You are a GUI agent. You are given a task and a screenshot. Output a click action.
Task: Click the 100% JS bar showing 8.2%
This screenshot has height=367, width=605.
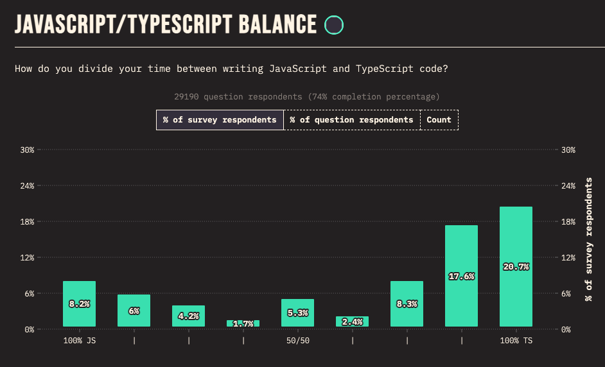pos(79,303)
